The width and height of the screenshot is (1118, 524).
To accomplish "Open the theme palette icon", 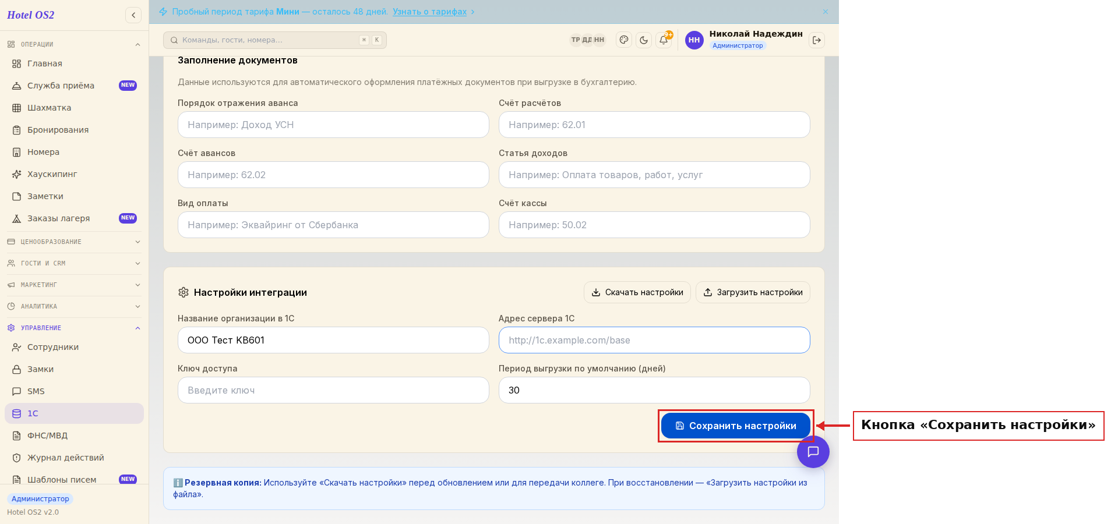I will (x=624, y=40).
